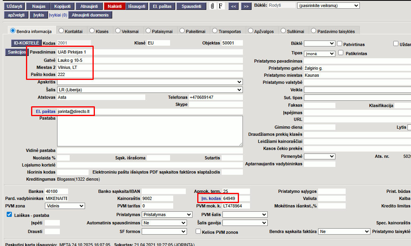Go to next record with >> button
The image size is (411, 246).
pos(246,6)
